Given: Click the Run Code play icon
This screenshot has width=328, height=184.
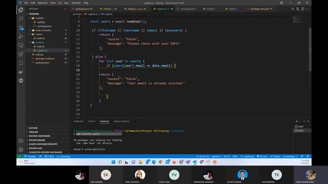Looking at the screenshot, I should 293,9.
